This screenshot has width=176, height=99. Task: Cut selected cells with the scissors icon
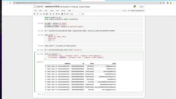[x=41, y=14]
